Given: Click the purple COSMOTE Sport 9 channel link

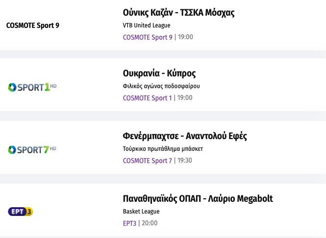Looking at the screenshot, I should pos(148,37).
